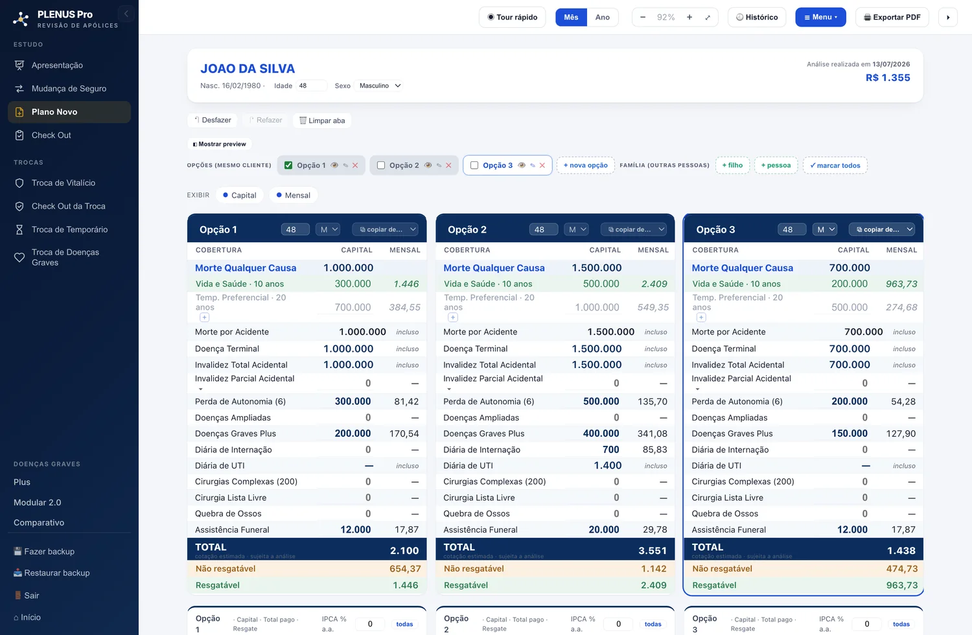Toggle the eye visibility icon for Opção 1
The height and width of the screenshot is (635, 972).
click(334, 165)
